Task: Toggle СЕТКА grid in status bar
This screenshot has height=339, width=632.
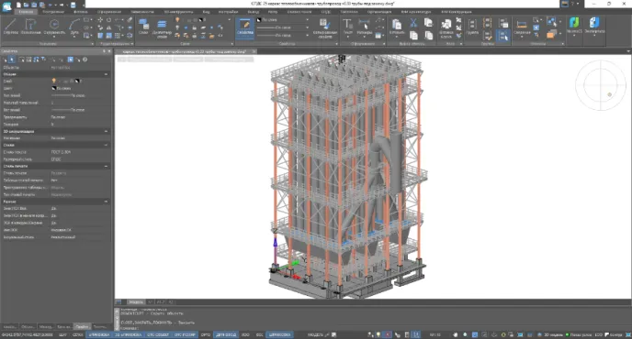Action: 78,334
